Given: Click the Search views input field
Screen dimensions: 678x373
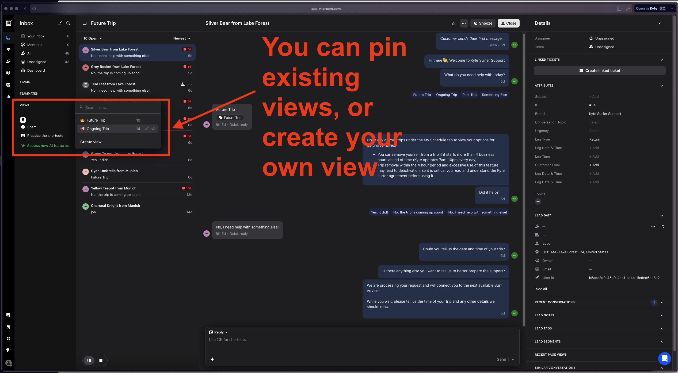Looking at the screenshot, I should coord(118,108).
